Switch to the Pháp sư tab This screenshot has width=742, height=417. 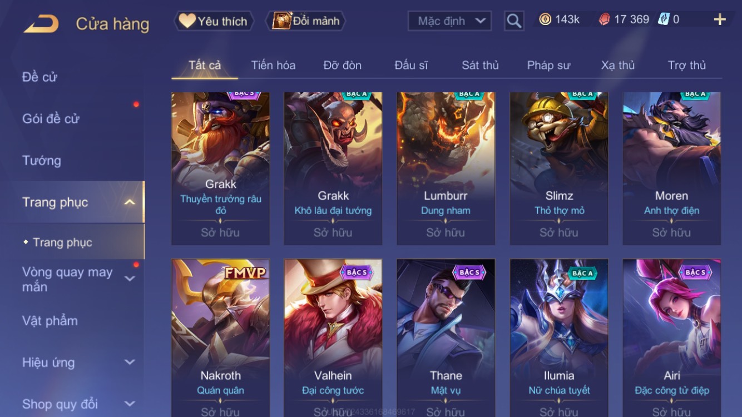[x=548, y=65]
